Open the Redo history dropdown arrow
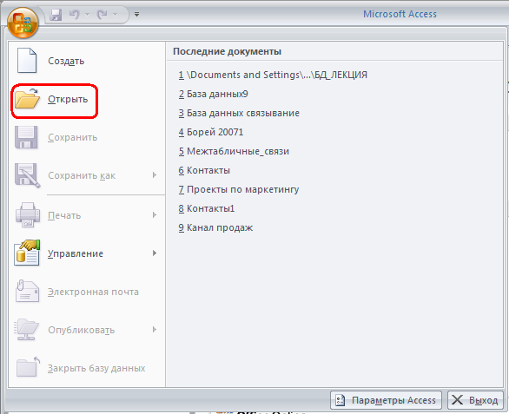Screen dimensions: 509x414 115,15
